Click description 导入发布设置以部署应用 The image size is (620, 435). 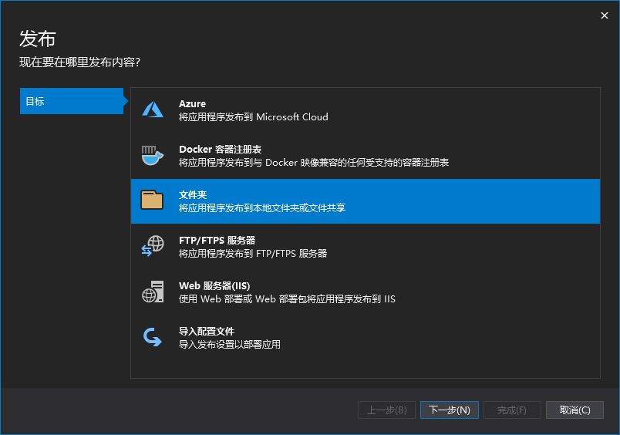[x=230, y=345]
